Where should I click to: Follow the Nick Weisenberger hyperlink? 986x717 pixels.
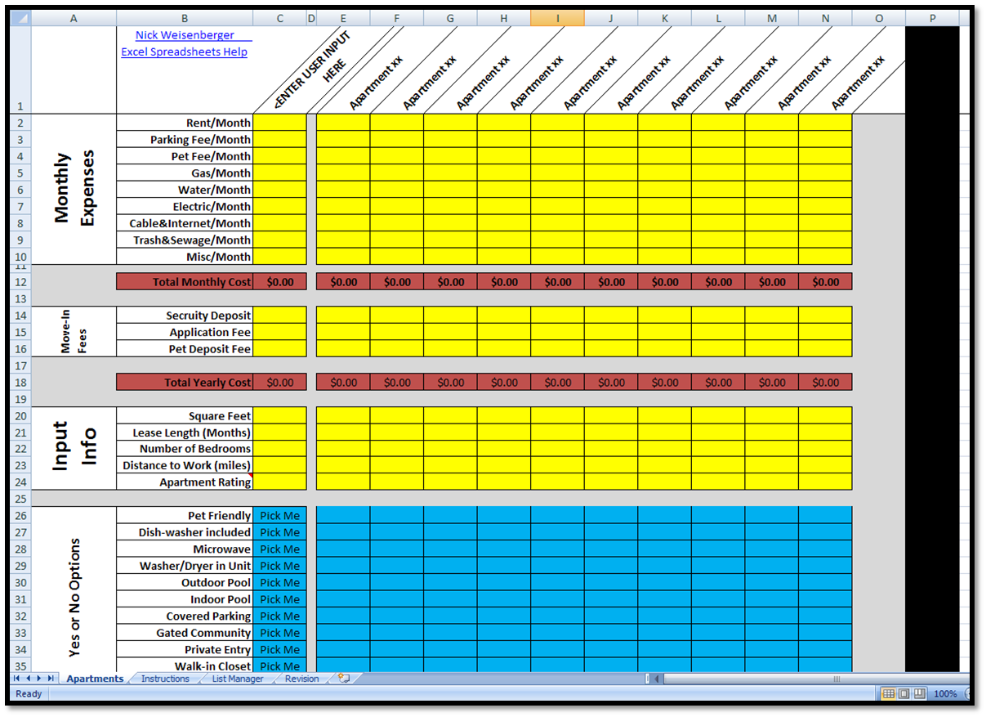pyautogui.click(x=186, y=34)
